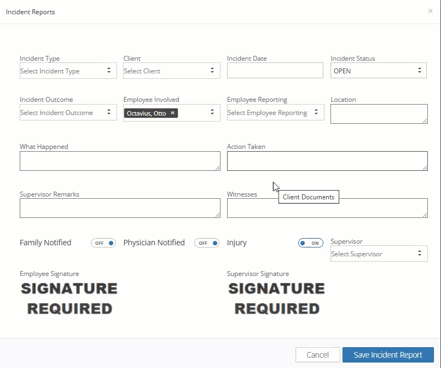This screenshot has height=368, width=441.
Task: Open the Incident Outcome dropdown
Action: (x=68, y=113)
